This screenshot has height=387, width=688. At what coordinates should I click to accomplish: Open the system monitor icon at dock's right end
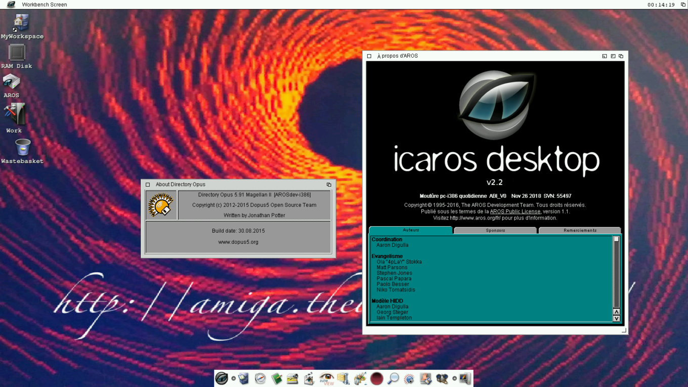(464, 378)
